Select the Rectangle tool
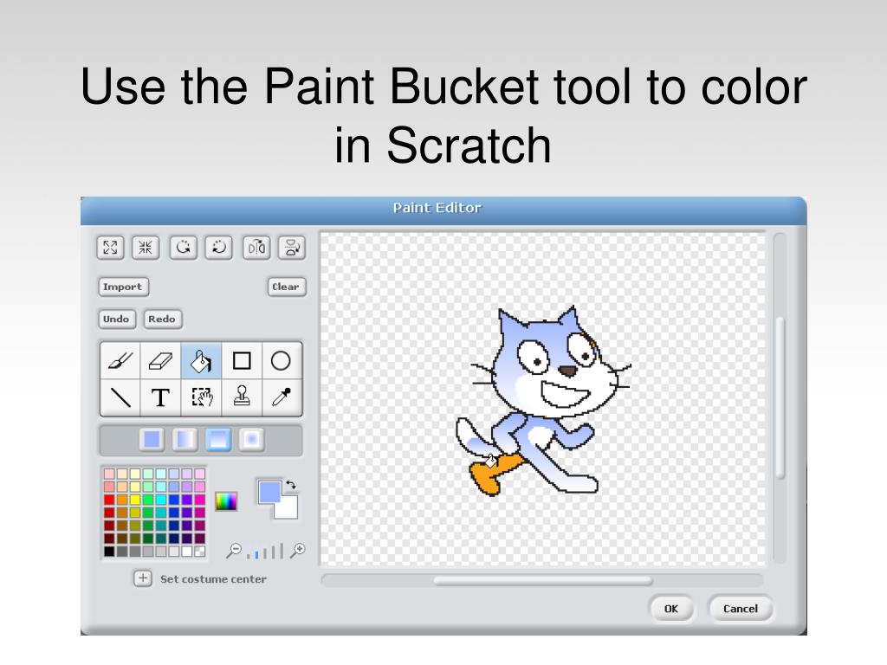887x665 pixels. 242,360
